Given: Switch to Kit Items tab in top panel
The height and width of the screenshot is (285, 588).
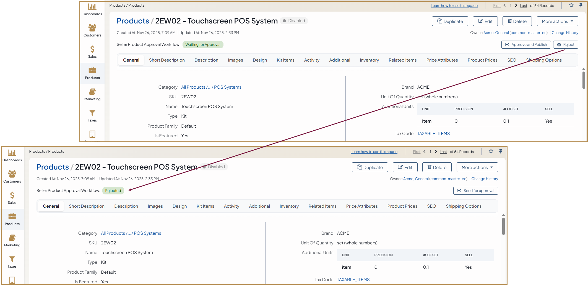Looking at the screenshot, I should pos(285,60).
